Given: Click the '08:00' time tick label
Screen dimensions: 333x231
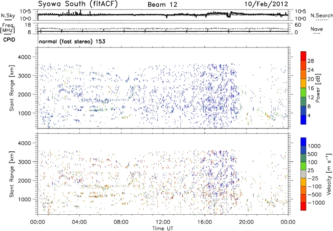Looking at the screenshot, I should (x=121, y=222).
